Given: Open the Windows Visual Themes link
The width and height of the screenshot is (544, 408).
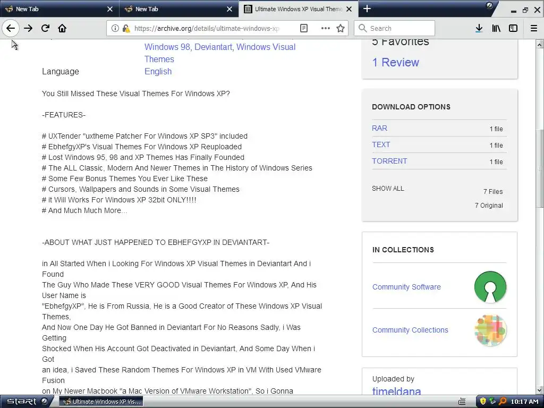Looking at the screenshot, I should pos(220,53).
